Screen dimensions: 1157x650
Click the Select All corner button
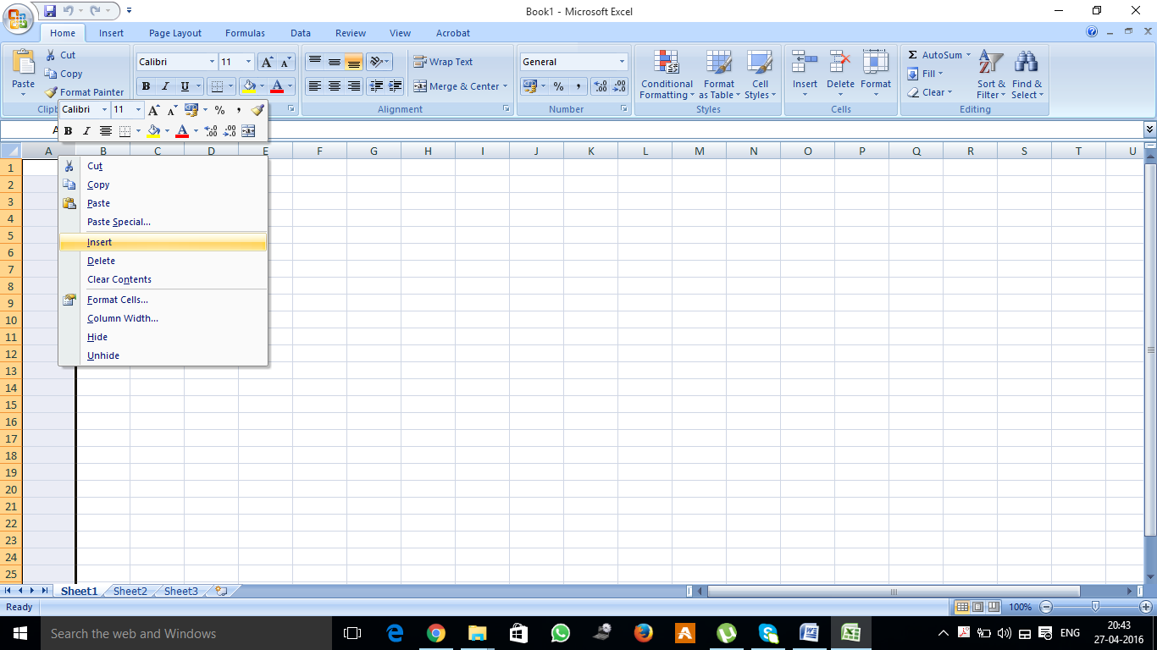pos(11,151)
